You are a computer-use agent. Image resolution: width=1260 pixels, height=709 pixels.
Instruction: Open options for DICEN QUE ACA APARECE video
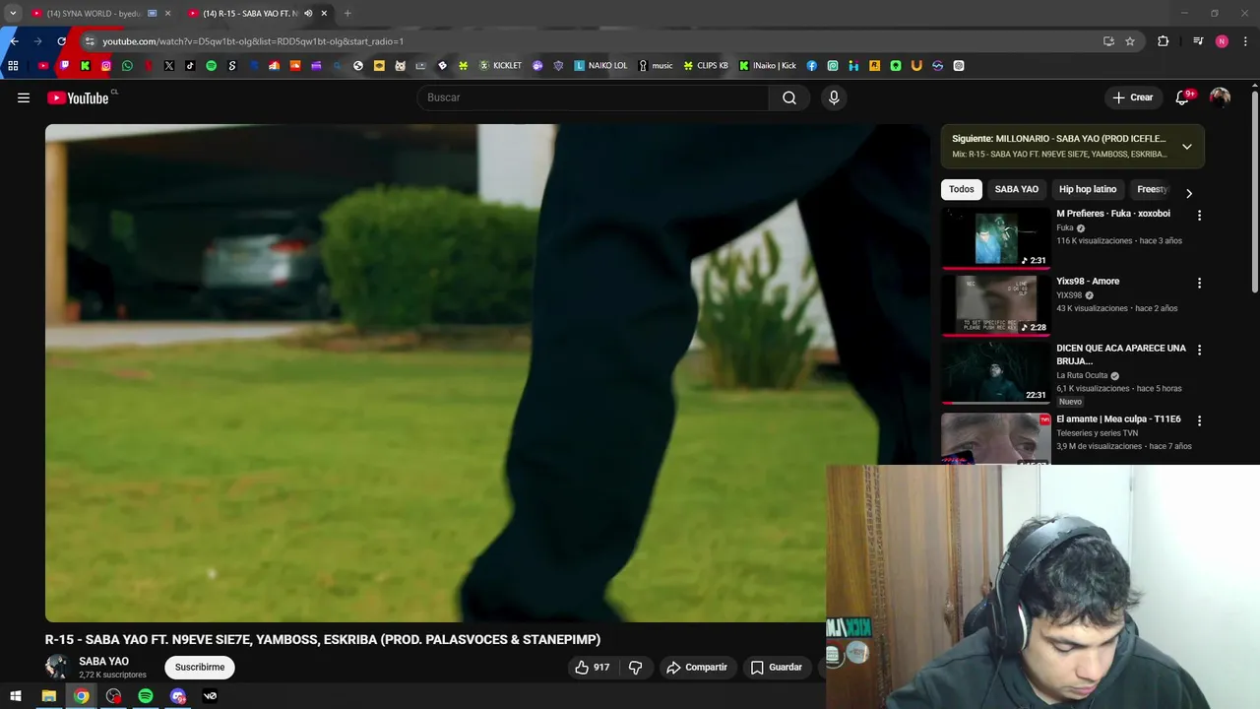pyautogui.click(x=1199, y=350)
